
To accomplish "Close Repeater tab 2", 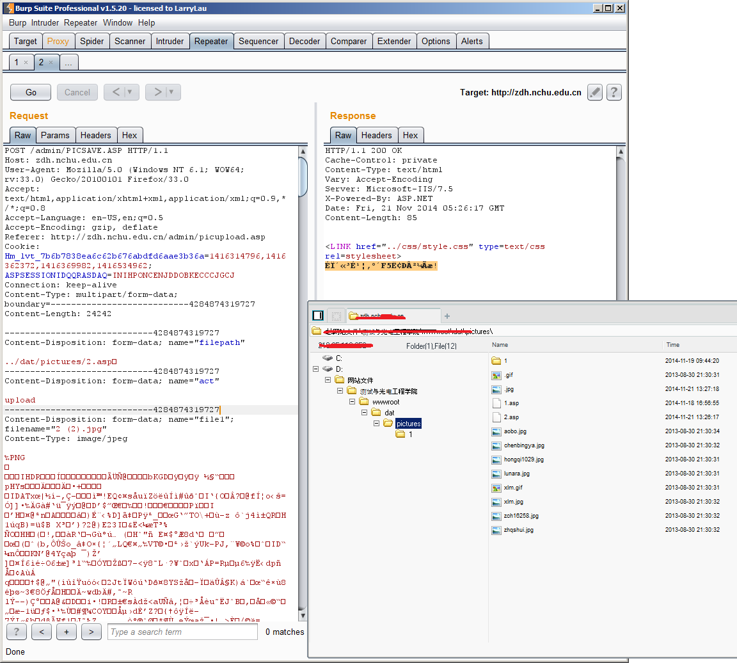I will [51, 63].
